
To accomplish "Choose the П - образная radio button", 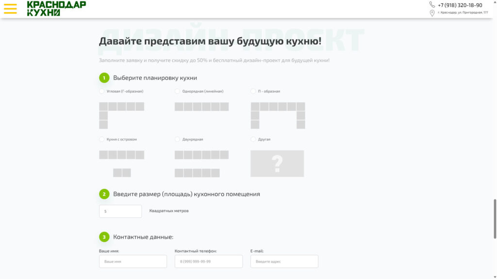I will 253,91.
